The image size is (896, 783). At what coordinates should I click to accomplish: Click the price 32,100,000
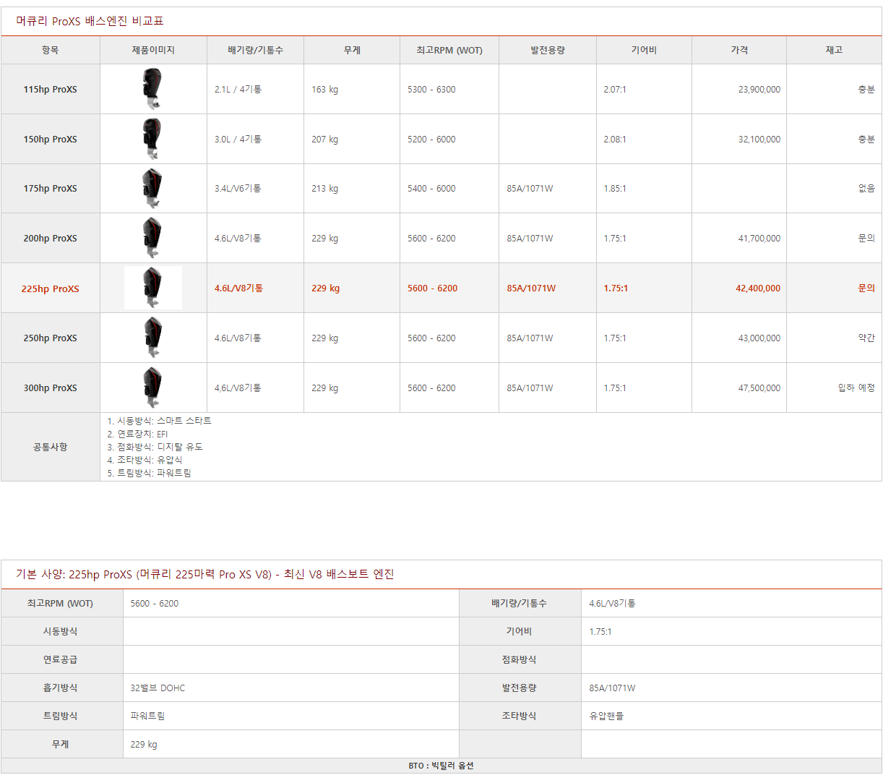click(759, 140)
